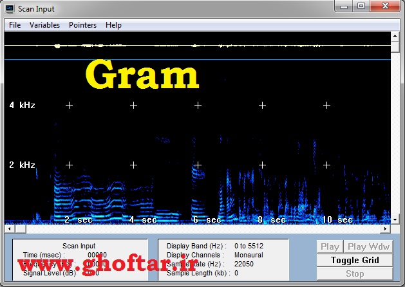
Task: Click the vertical scrollbar down arrow
Action: point(395,220)
